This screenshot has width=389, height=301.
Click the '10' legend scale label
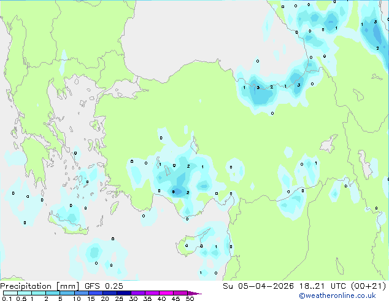(x=77, y=299)
